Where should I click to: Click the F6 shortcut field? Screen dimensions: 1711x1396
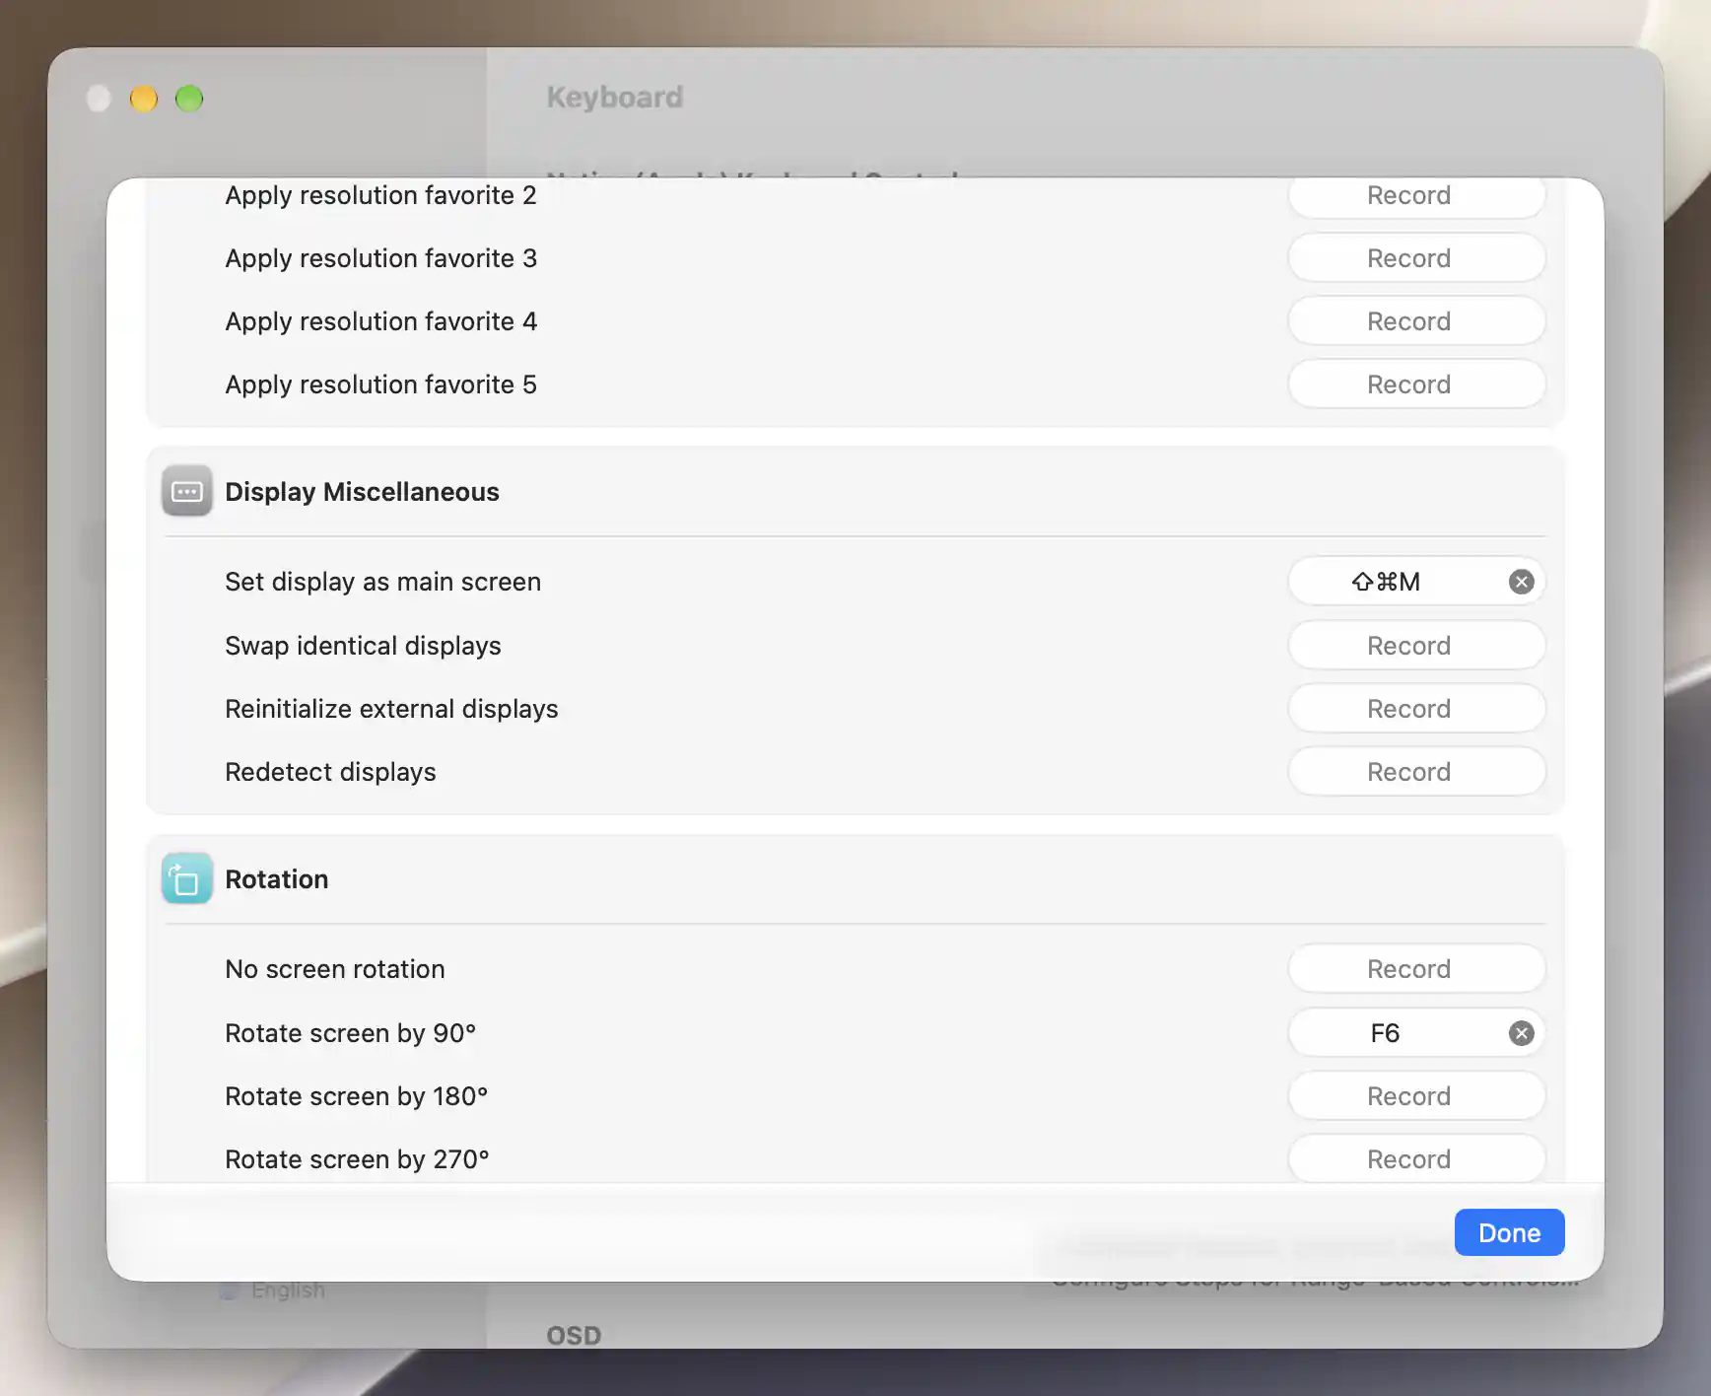tap(1416, 1033)
